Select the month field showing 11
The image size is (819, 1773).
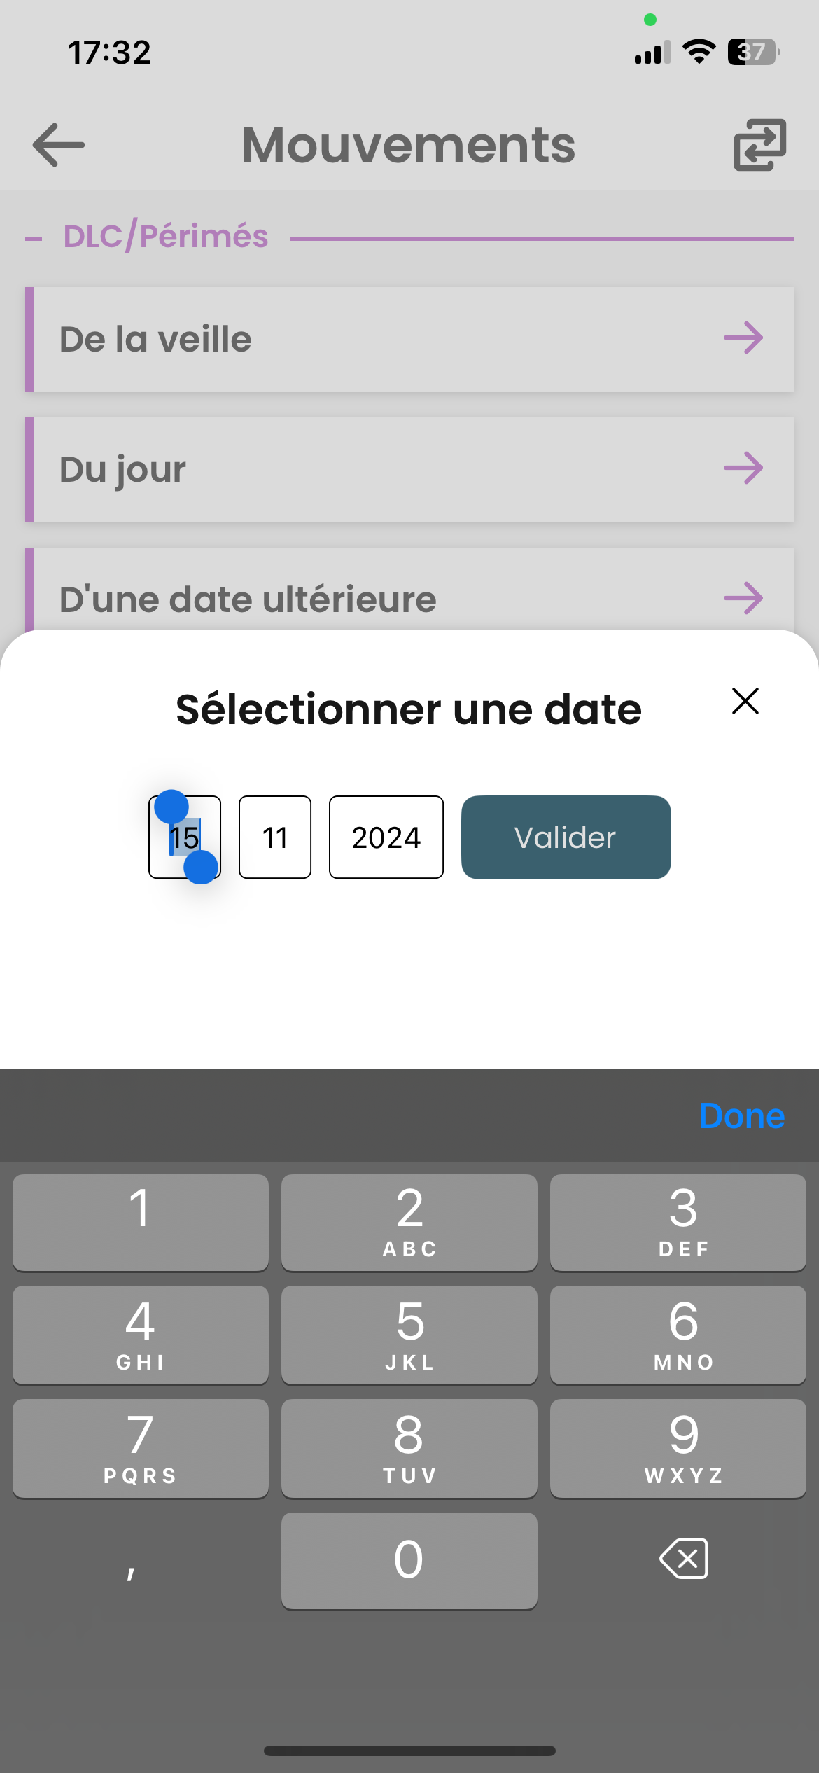pyautogui.click(x=275, y=837)
